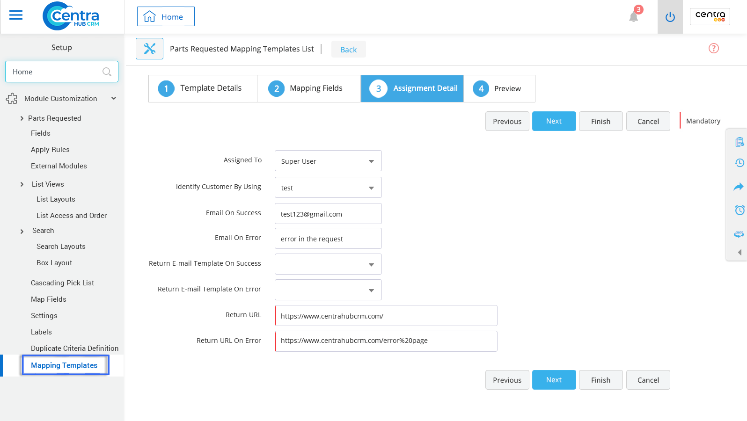The width and height of the screenshot is (747, 421).
Task: Open Apply Rules in the sidebar
Action: 50,150
